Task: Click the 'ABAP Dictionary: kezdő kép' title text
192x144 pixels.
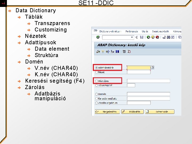Action: pyautogui.click(x=121, y=45)
